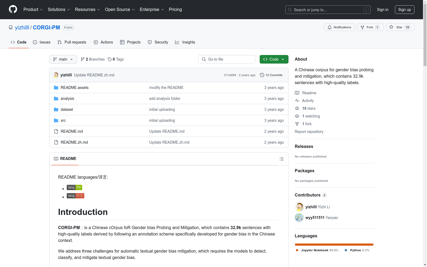Open the main branch selector dropdown
The height and width of the screenshot is (267, 427).
pos(63,59)
